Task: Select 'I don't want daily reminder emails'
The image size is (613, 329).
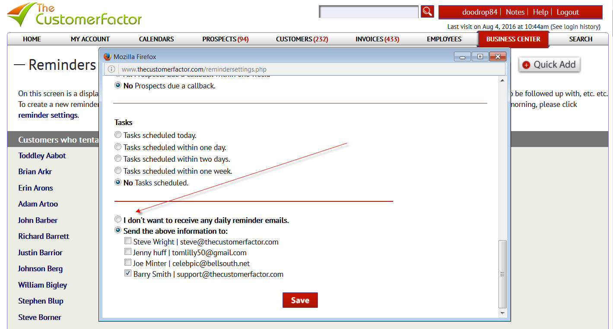Action: tap(118, 219)
